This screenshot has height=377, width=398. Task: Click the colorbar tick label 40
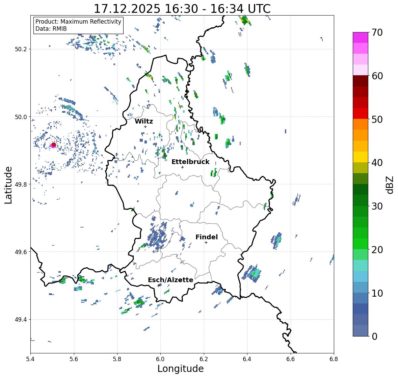pyautogui.click(x=377, y=163)
